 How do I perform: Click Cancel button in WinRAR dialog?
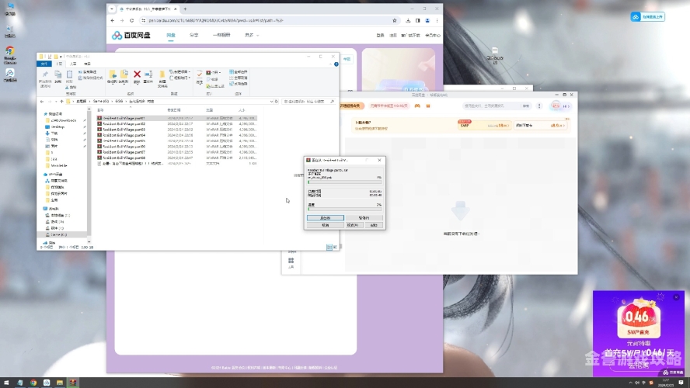[x=326, y=225]
